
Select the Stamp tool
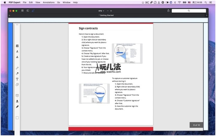click(17, 101)
